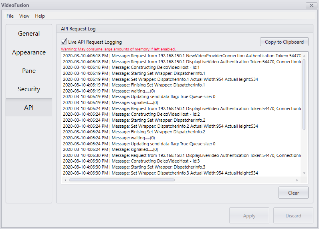
Task: Clear the API request log
Action: click(x=293, y=193)
